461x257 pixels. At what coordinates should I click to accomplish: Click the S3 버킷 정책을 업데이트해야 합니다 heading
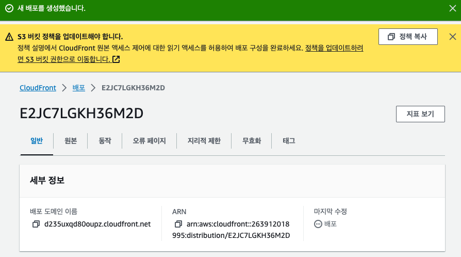[x=70, y=37]
